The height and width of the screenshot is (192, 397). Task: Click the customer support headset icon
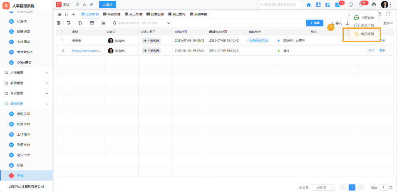[x=374, y=5]
